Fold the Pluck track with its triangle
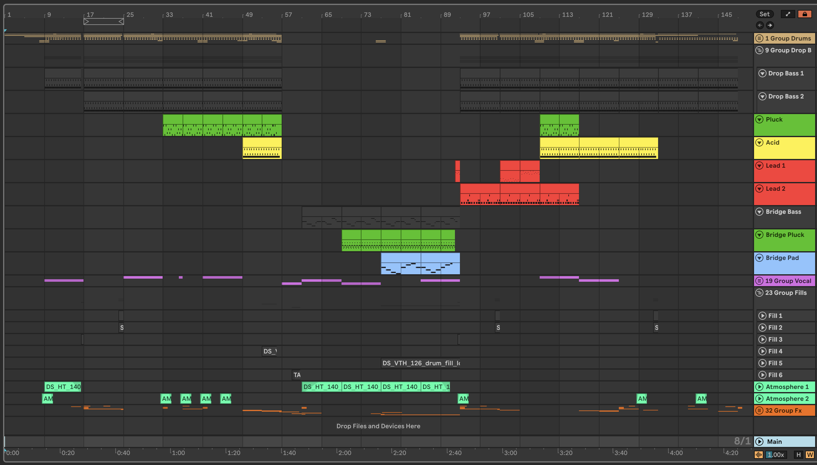Screen dimensions: 817x465 click(x=760, y=119)
